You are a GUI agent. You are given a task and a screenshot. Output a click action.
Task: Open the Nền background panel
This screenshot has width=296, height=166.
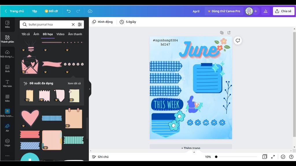coord(7,98)
